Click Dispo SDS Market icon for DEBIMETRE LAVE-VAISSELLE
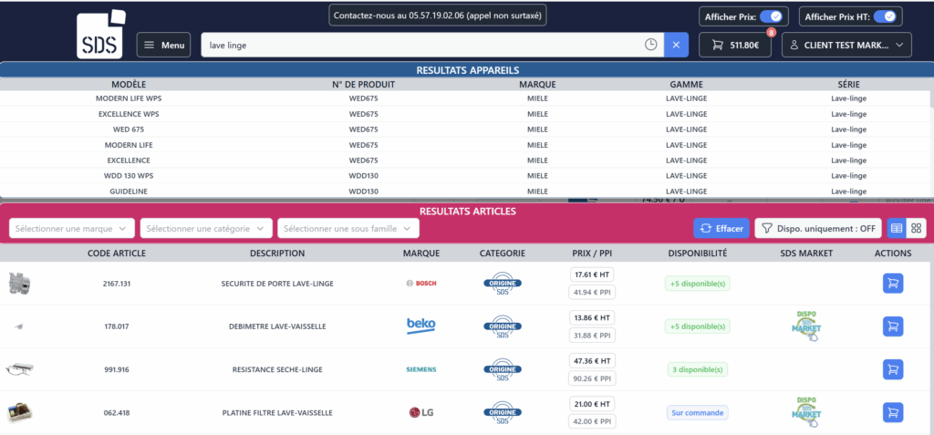The width and height of the screenshot is (934, 435). 806,326
